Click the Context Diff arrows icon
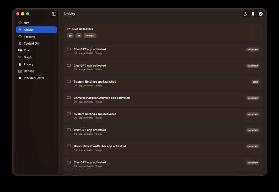 20,44
